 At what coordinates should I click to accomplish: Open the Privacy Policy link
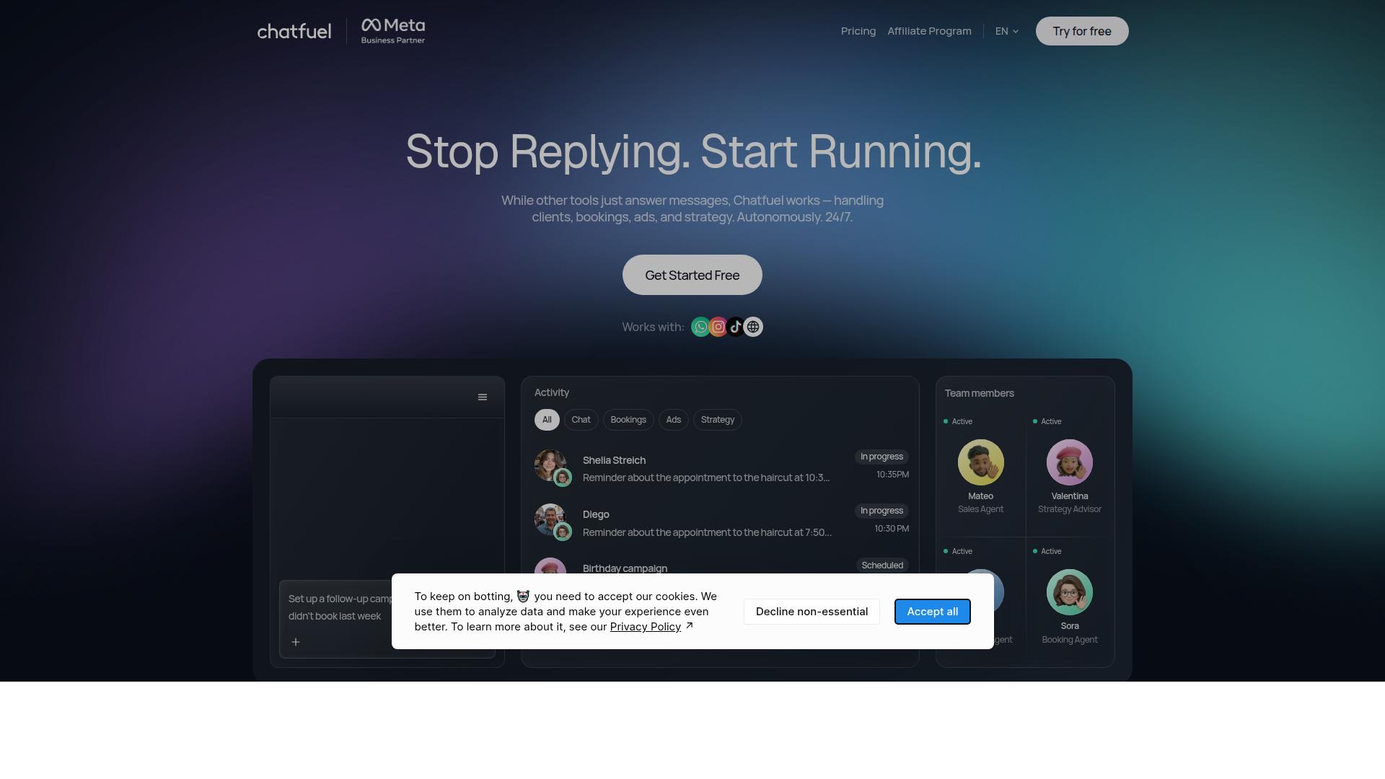[646, 627]
